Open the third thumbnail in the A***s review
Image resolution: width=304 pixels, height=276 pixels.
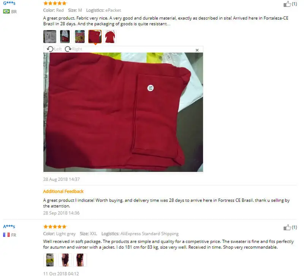80,260
